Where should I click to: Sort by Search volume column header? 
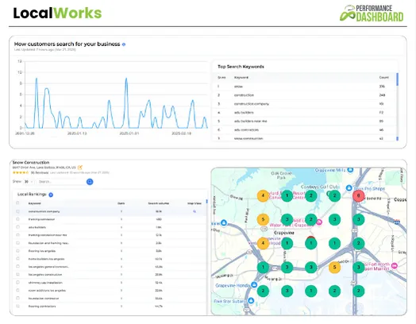coord(159,203)
